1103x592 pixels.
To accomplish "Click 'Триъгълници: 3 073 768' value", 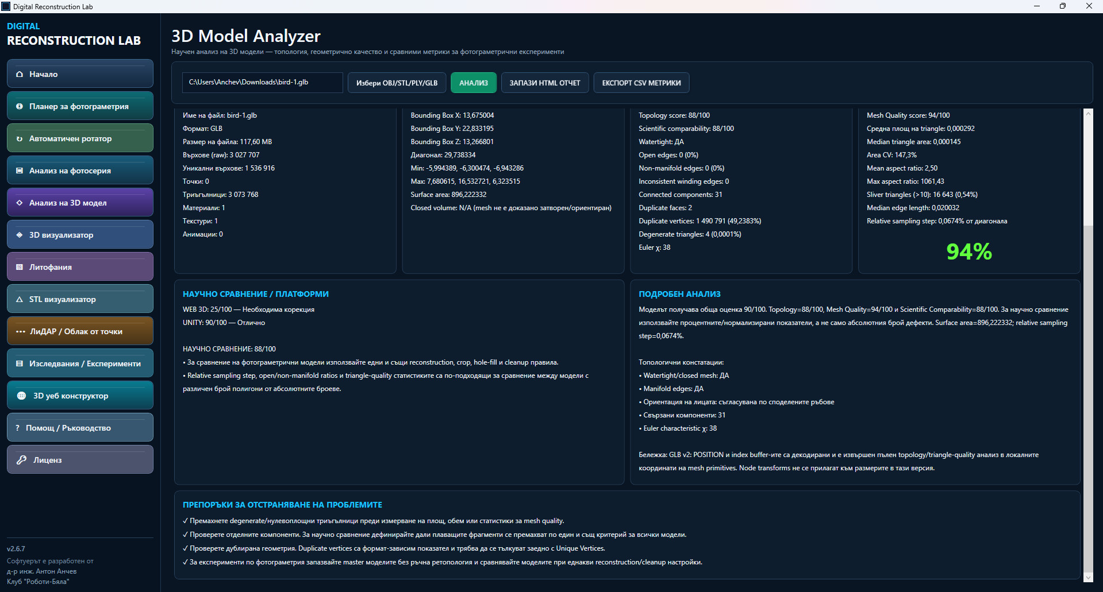I will click(x=221, y=195).
